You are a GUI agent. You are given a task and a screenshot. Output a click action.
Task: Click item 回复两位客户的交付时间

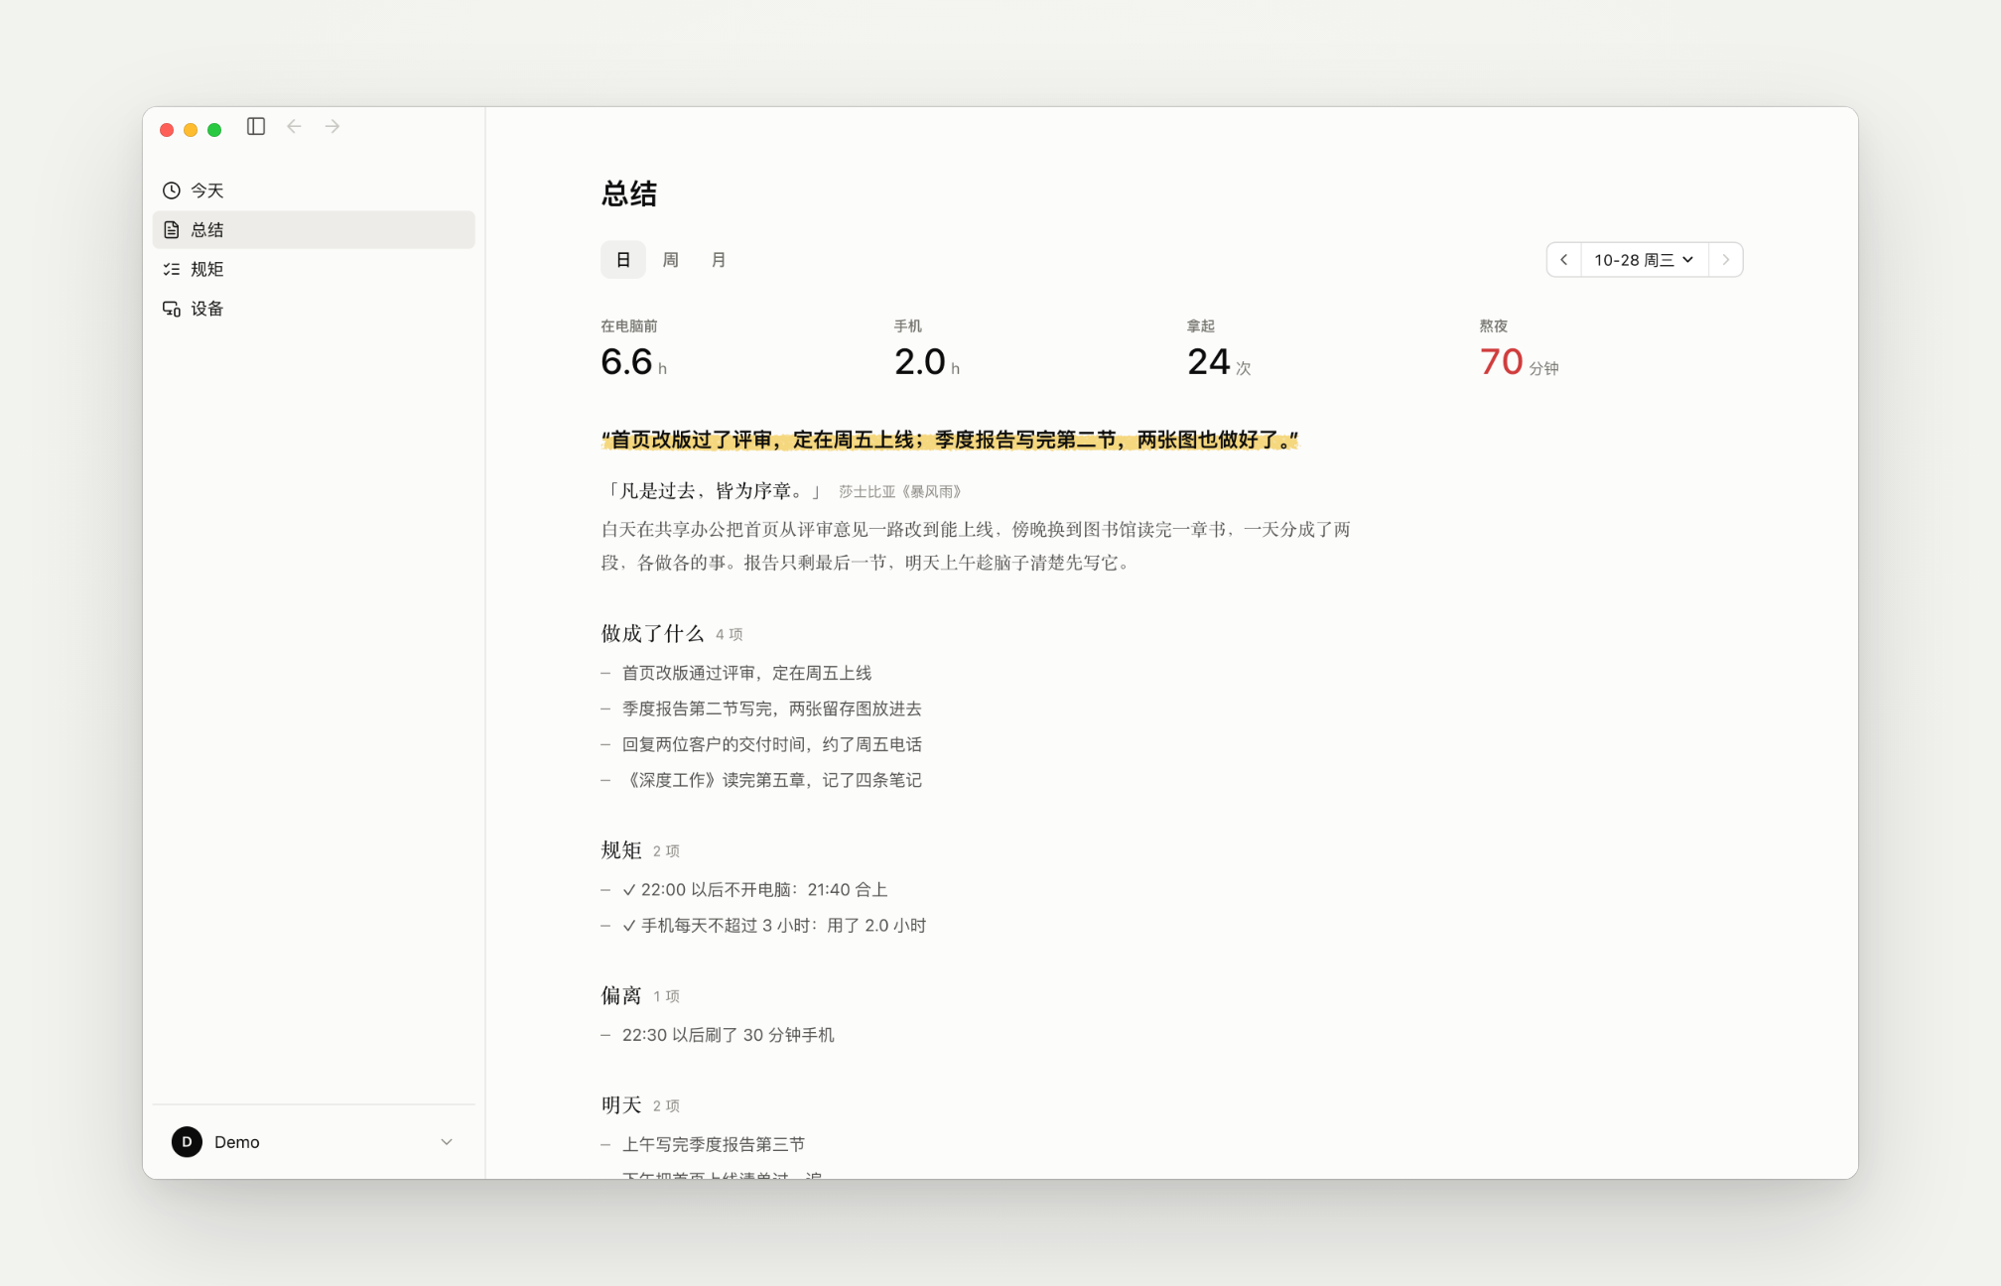(771, 745)
